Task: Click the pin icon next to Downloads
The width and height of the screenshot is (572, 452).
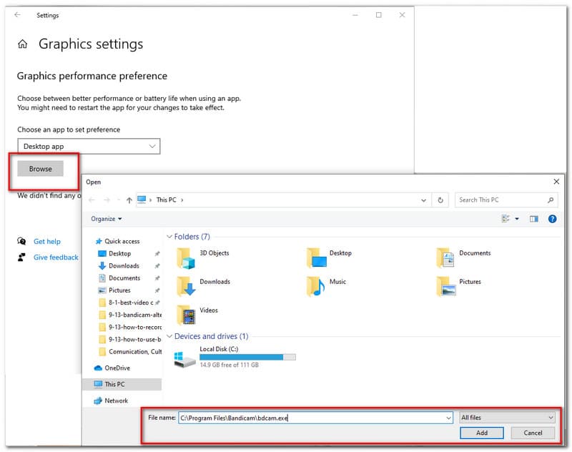Action: point(157,266)
